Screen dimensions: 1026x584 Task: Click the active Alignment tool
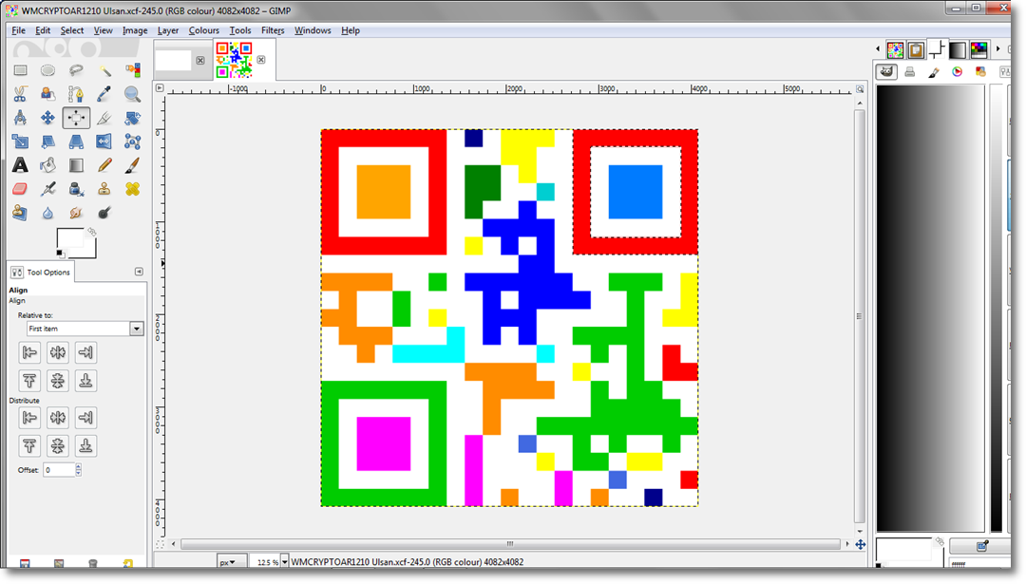tap(76, 118)
